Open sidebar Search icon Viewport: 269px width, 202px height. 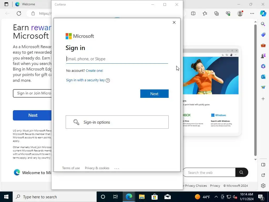pyautogui.click(x=263, y=24)
